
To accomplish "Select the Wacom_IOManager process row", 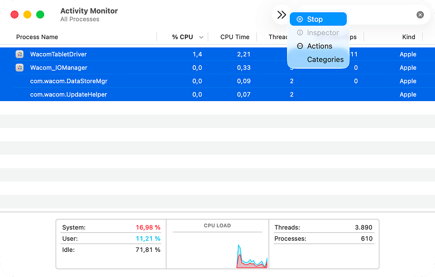I will point(218,68).
